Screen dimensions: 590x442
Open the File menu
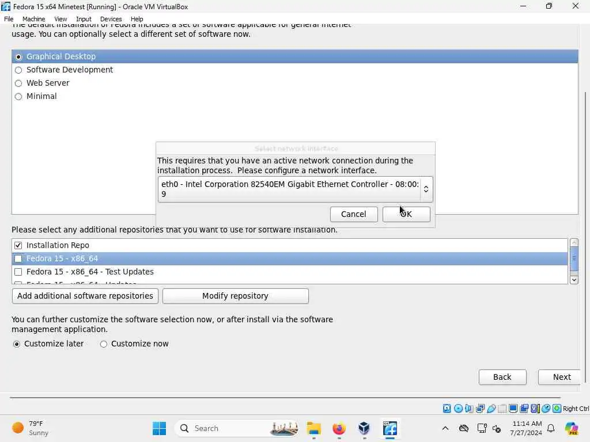pyautogui.click(x=9, y=19)
